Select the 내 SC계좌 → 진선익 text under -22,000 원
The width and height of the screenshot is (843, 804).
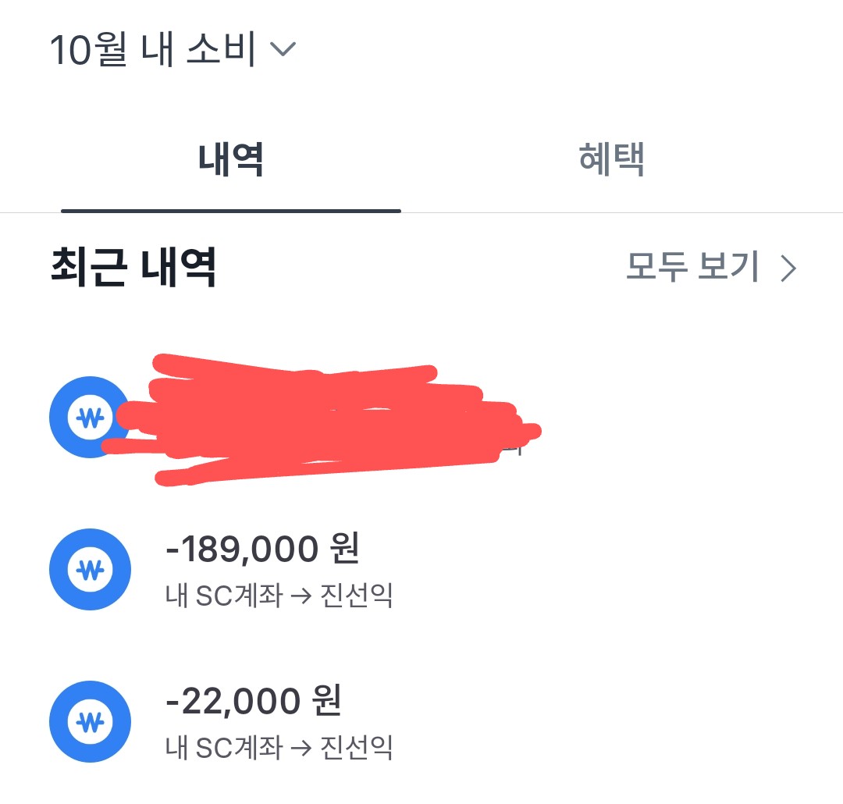279,748
